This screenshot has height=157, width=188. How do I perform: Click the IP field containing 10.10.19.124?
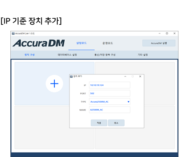[109, 85]
